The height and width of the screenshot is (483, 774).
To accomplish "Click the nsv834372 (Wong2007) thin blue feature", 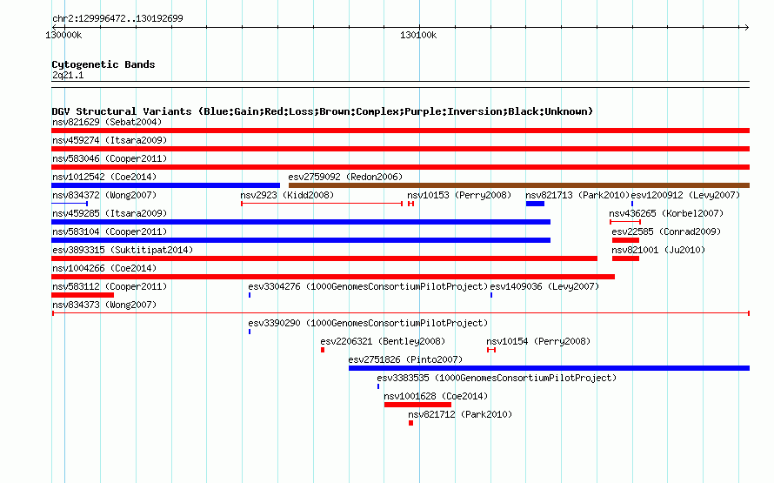I will (70, 204).
